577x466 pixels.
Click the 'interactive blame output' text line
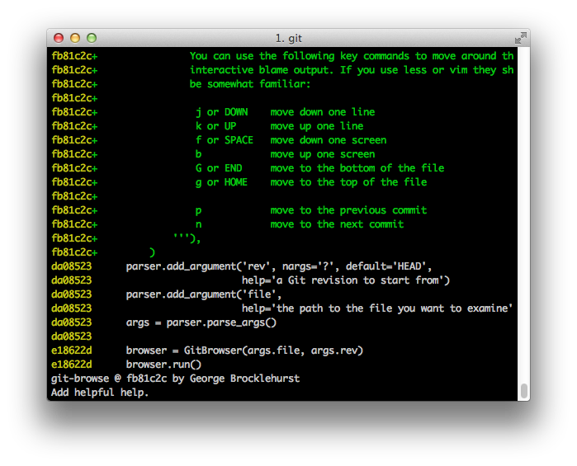(x=352, y=70)
